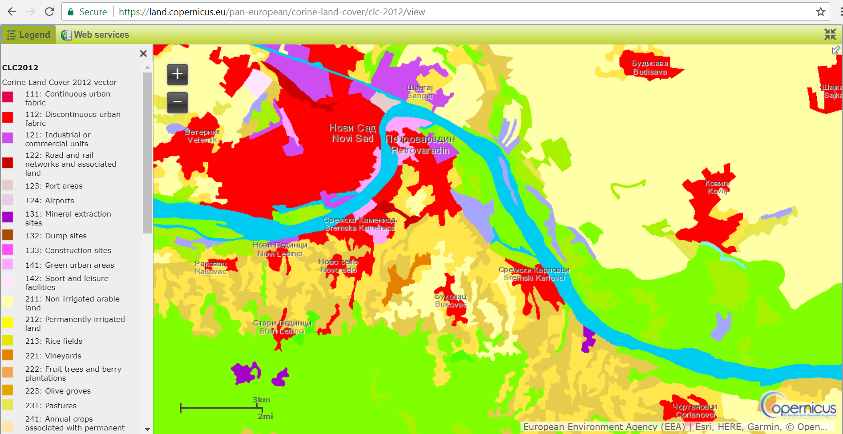Open the Copernicus logo on the map

click(799, 406)
